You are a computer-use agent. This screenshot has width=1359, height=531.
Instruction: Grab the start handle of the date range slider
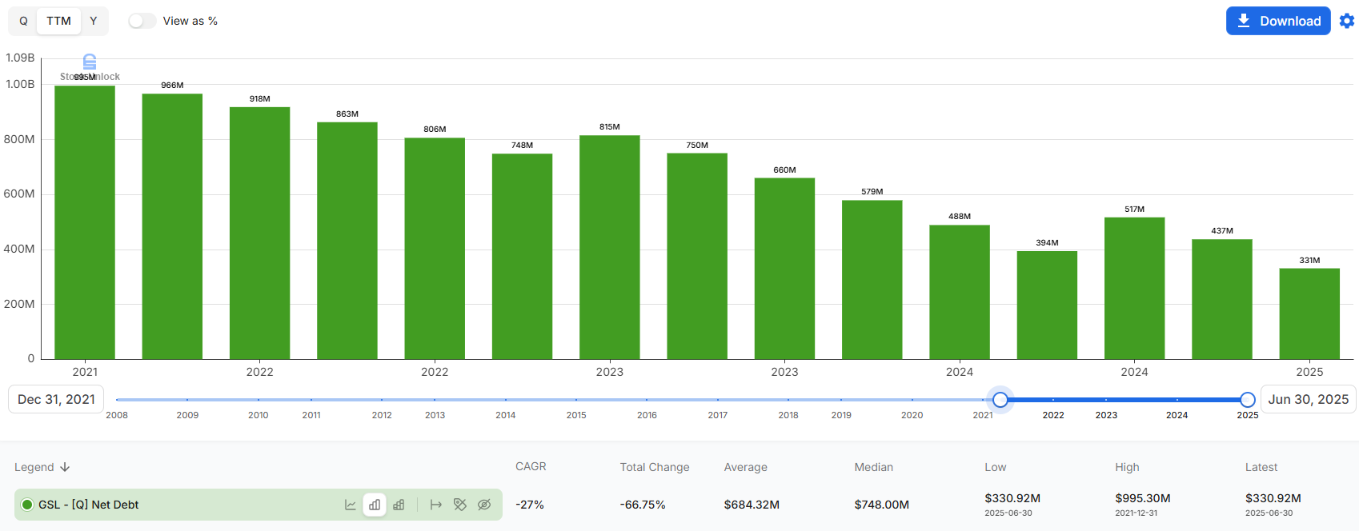pyautogui.click(x=1000, y=399)
